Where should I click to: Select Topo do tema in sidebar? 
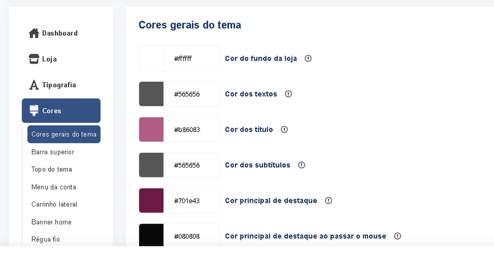(52, 170)
